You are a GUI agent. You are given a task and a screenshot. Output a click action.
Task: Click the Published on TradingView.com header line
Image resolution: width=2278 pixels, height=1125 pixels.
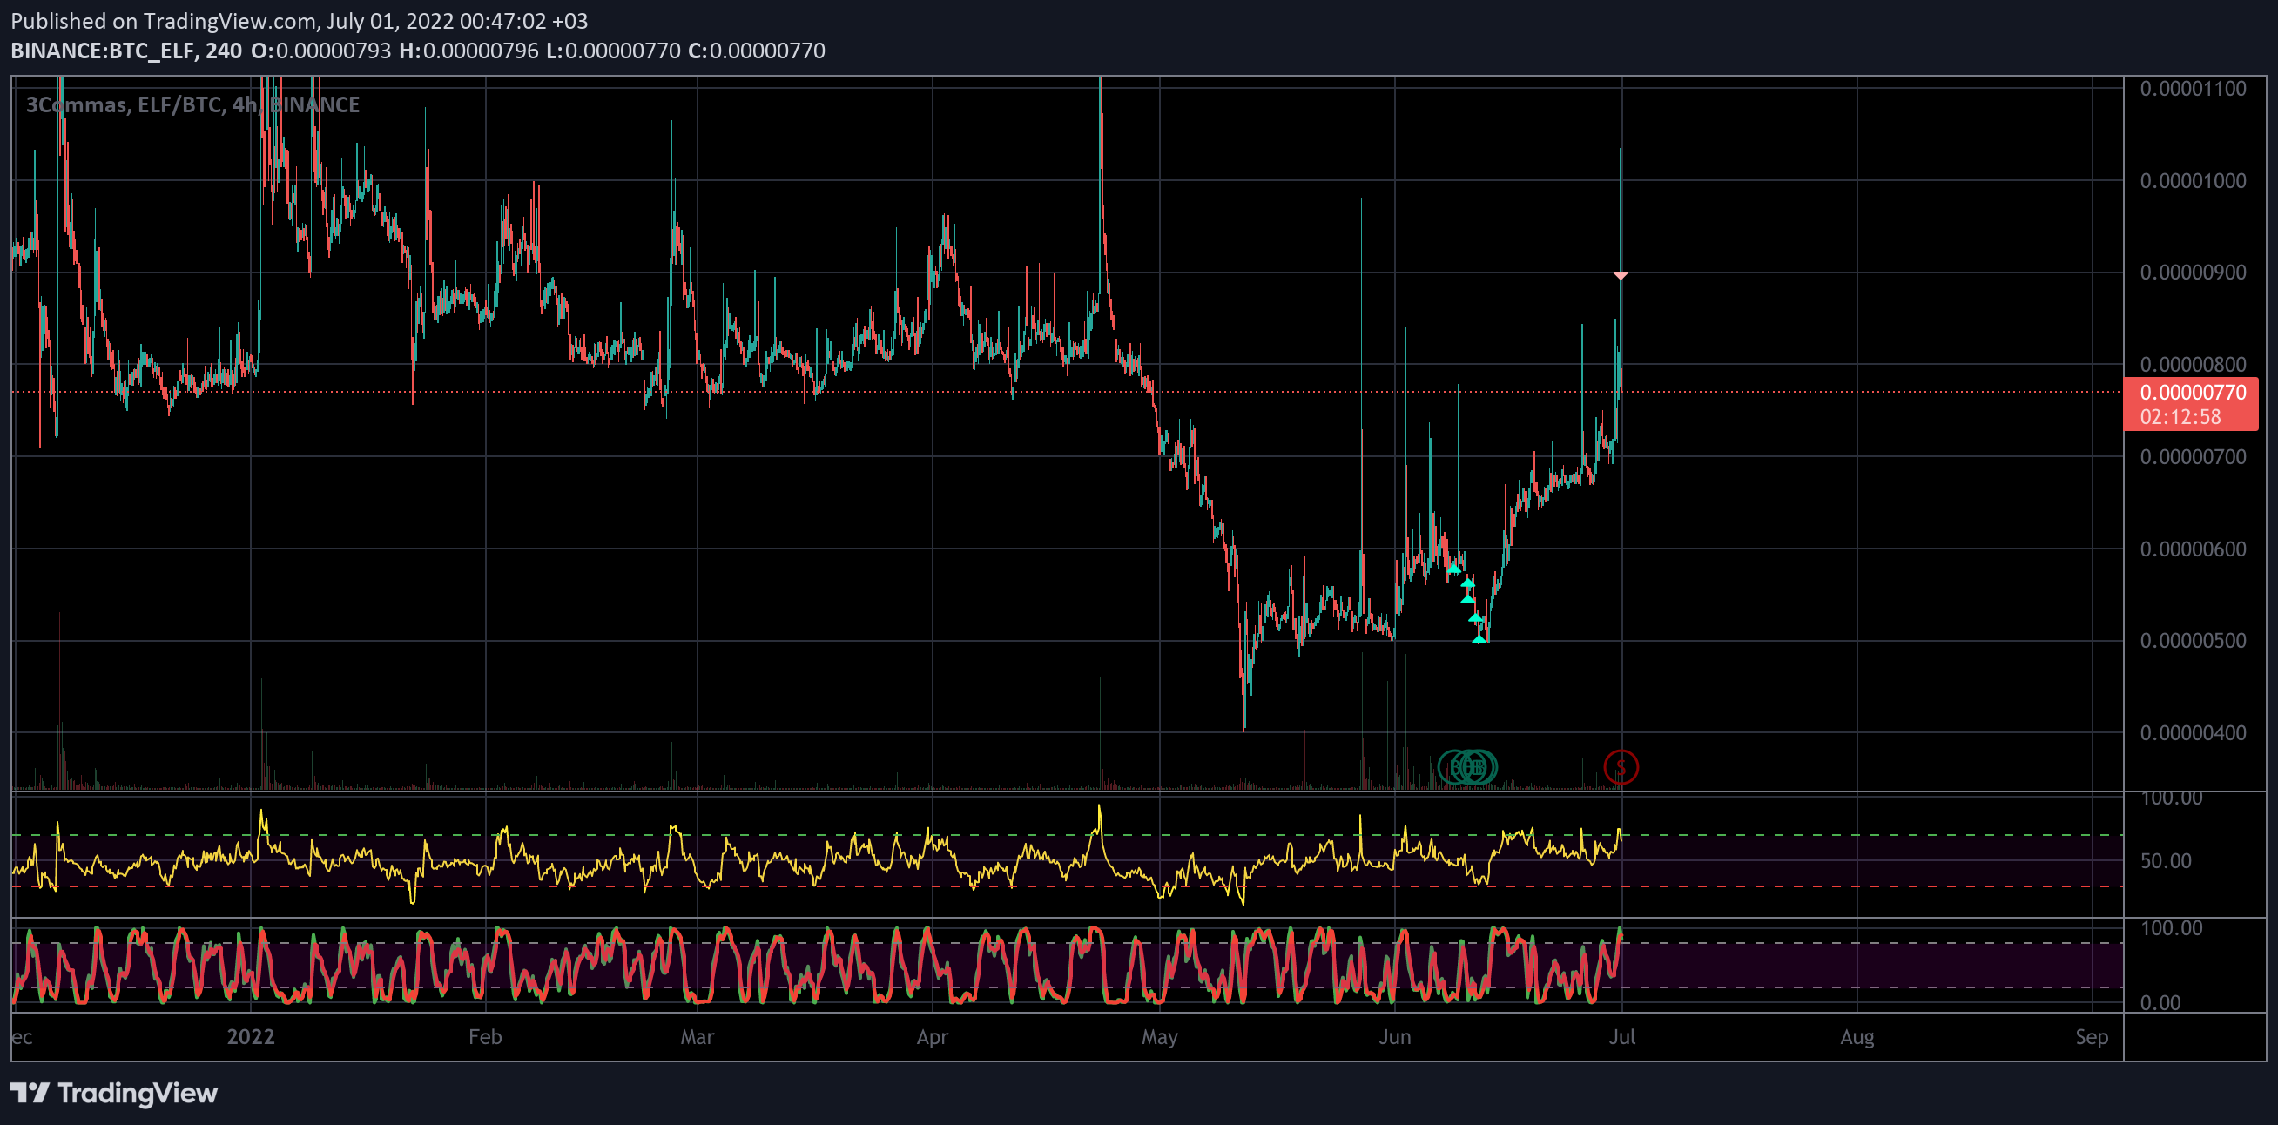pos(299,20)
